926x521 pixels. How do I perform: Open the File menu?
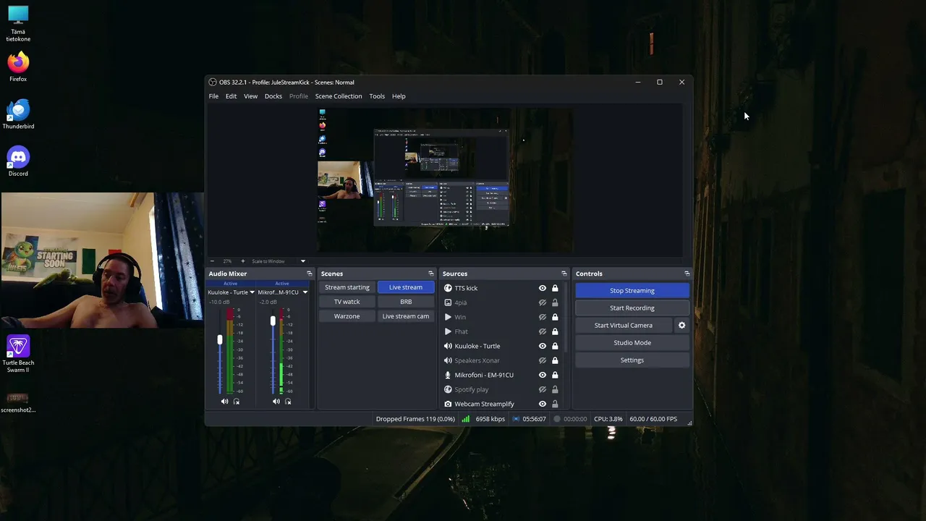point(213,96)
